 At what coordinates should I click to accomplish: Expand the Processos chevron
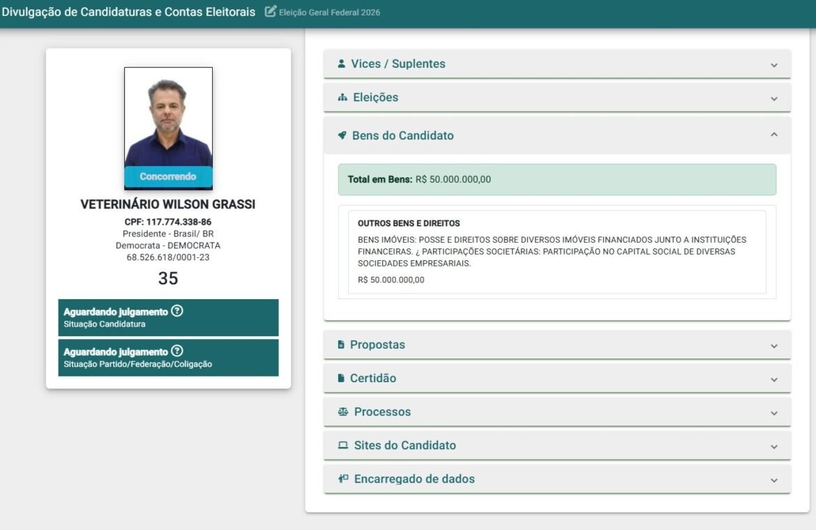point(774,413)
